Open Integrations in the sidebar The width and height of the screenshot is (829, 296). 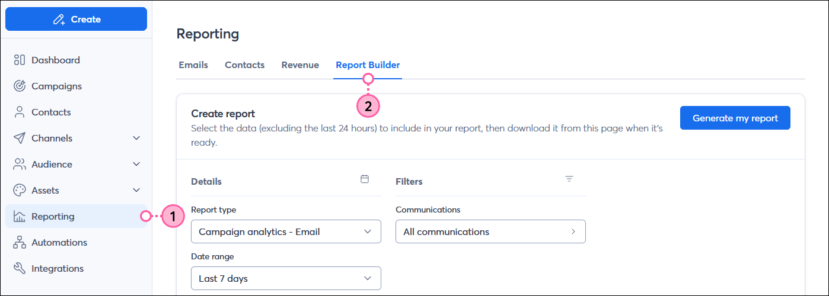76,268
